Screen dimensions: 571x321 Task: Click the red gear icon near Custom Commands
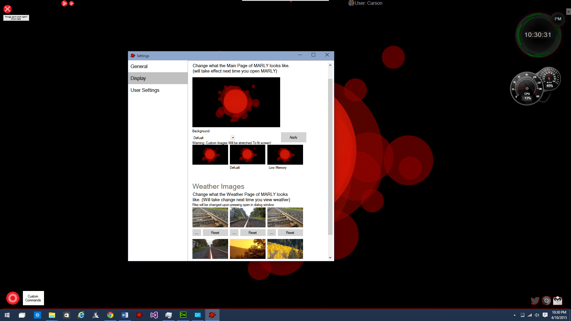tap(13, 298)
